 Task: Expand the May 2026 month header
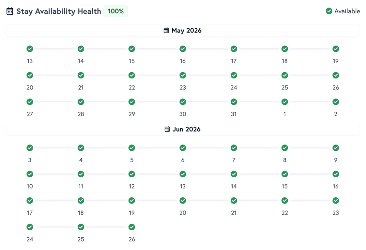click(183, 30)
